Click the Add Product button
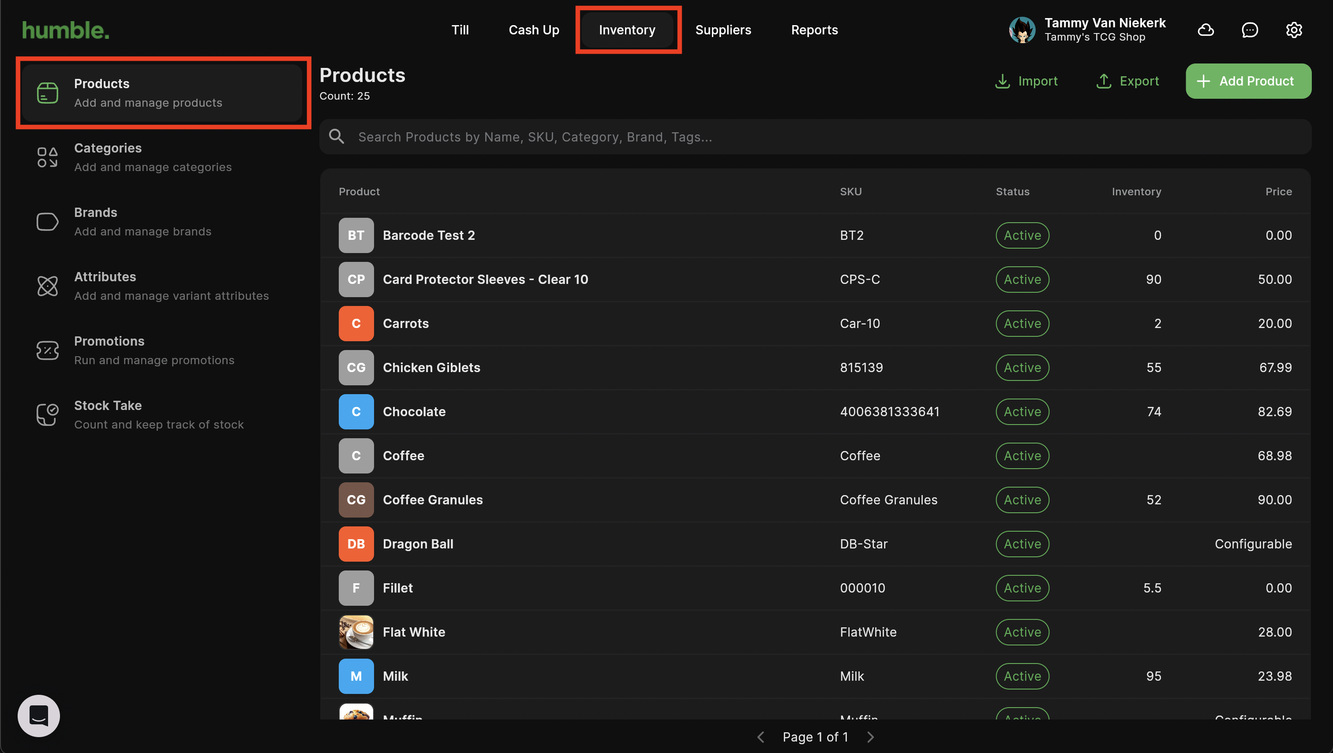Viewport: 1333px width, 753px height. (1248, 81)
